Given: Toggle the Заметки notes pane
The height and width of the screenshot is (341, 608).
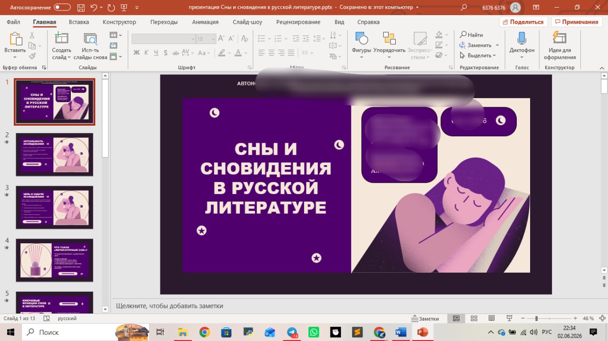Looking at the screenshot, I should click(426, 319).
